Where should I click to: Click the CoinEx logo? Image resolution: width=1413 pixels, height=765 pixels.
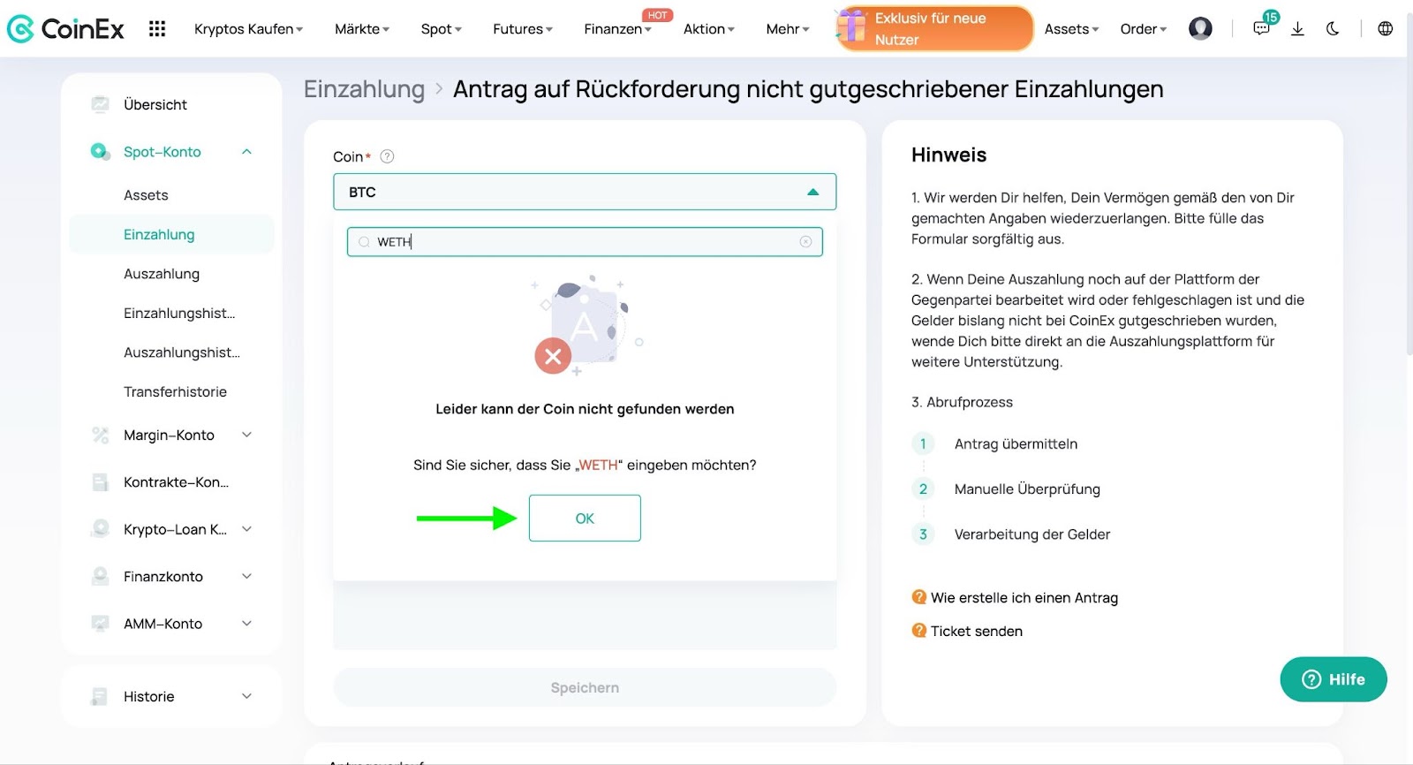(66, 29)
